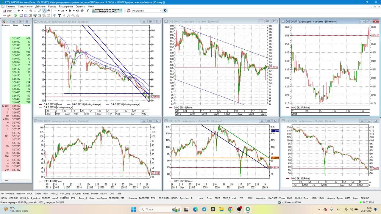
Task: Click the blue exclamation alert icon
Action: tap(54, 15)
